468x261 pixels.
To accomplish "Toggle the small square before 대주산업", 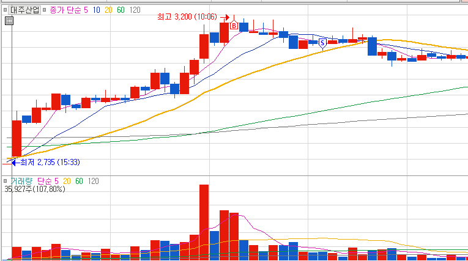I will tap(5, 10).
